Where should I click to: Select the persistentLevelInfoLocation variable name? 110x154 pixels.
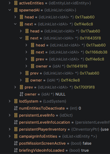click(45, 122)
